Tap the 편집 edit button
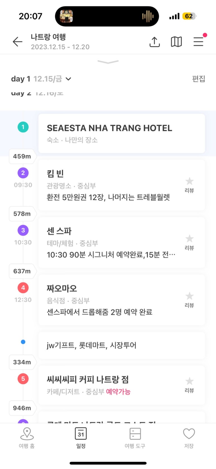The width and height of the screenshot is (216, 469). click(x=198, y=79)
